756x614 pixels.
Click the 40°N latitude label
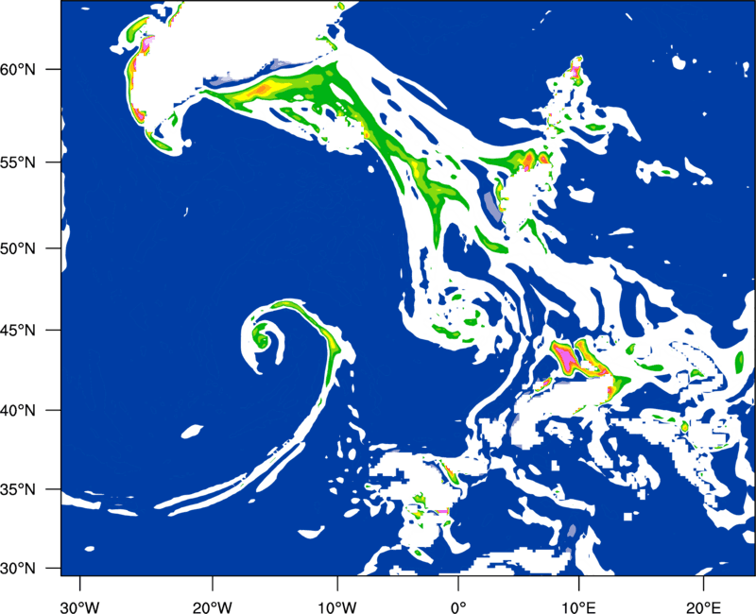pos(18,411)
